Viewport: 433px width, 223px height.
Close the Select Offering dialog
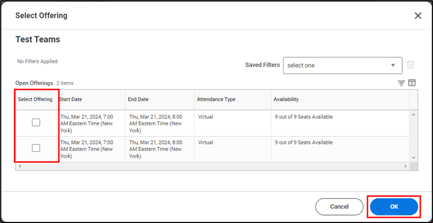[x=418, y=15]
